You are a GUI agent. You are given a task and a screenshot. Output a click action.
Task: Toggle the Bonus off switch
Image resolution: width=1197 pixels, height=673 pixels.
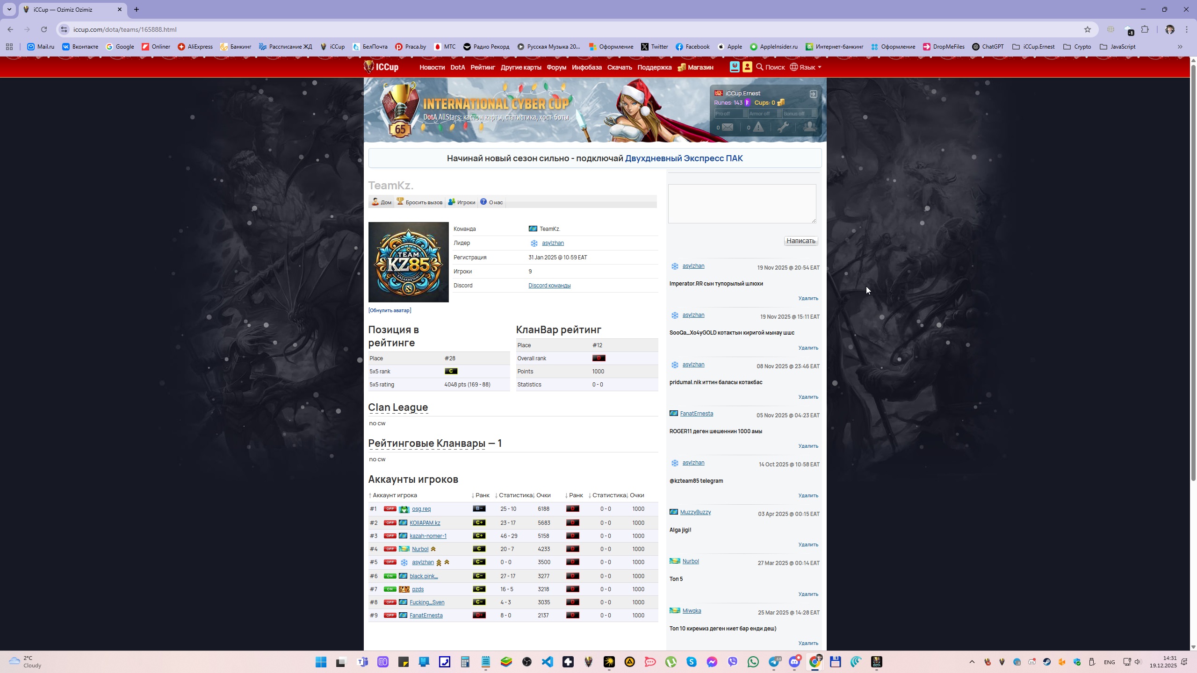[x=799, y=114]
